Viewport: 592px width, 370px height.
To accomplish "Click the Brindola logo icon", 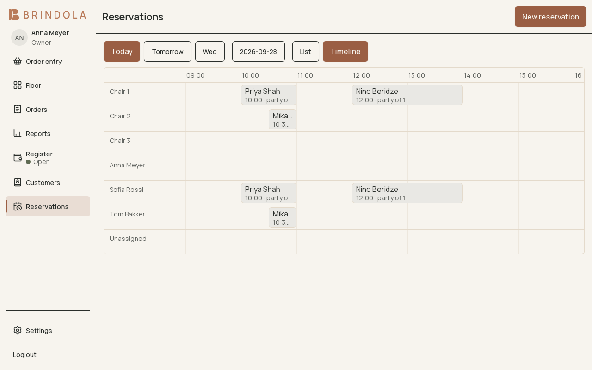I will point(14,15).
